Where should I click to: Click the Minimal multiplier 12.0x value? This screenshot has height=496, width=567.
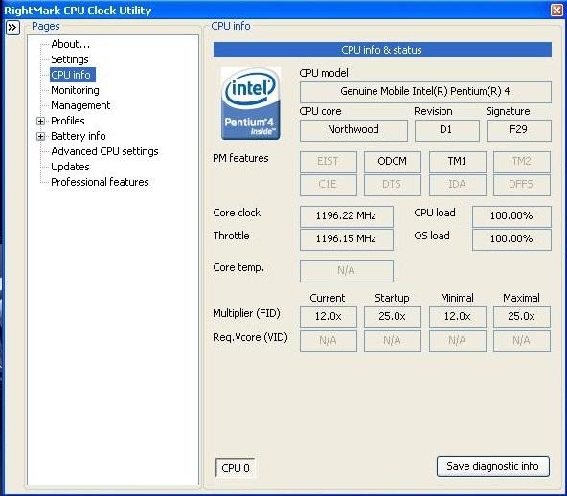[x=458, y=317]
